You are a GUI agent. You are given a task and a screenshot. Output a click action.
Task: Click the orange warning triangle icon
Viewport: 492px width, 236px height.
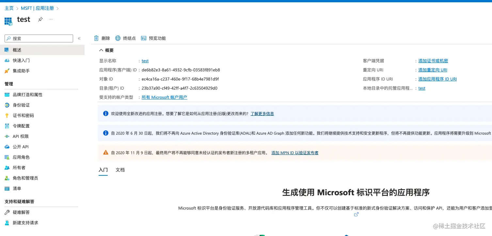coord(106,152)
